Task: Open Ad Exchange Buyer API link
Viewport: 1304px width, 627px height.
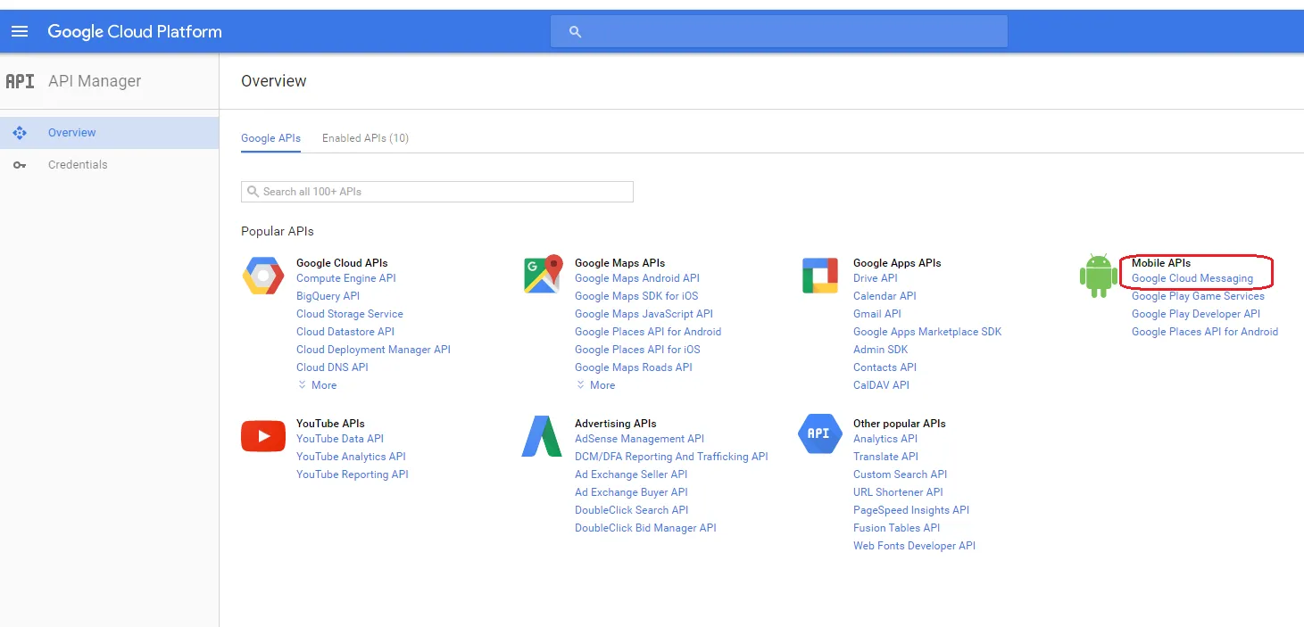Action: [x=631, y=492]
